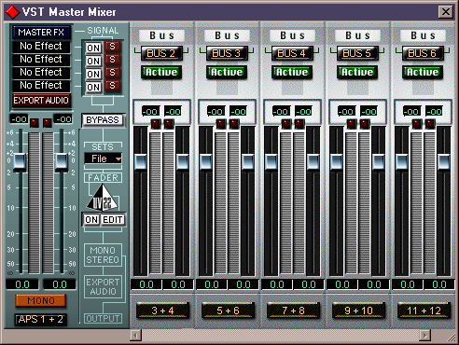This screenshot has height=345, width=459.
Task: Click the BUS 3 name label
Action: (227, 53)
